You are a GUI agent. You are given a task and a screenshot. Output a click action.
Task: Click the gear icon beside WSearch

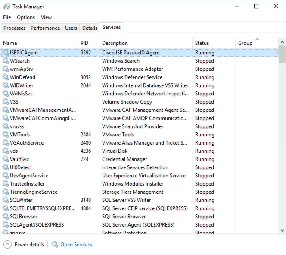[x=6, y=61]
